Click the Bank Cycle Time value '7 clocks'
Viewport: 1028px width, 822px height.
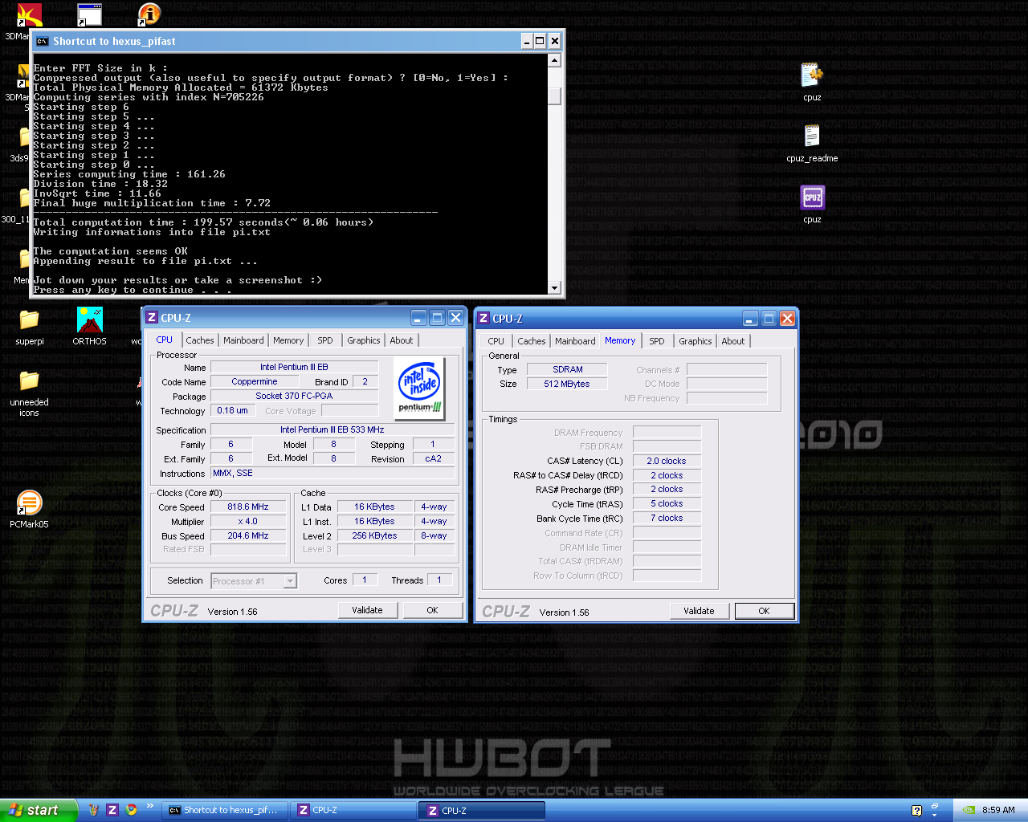point(667,519)
